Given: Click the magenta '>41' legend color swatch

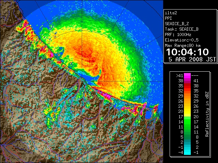Looking at the screenshot, I should click(x=187, y=75).
